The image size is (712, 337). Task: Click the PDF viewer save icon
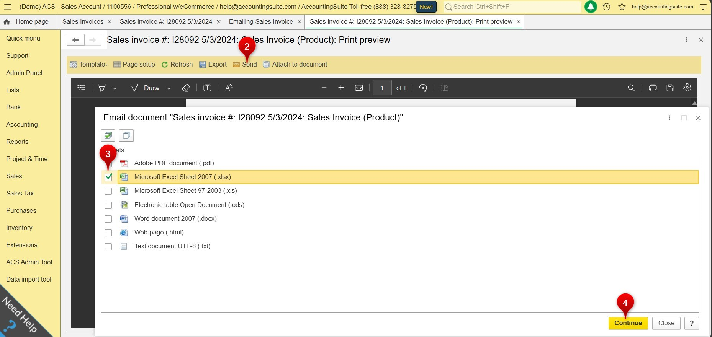tap(670, 88)
